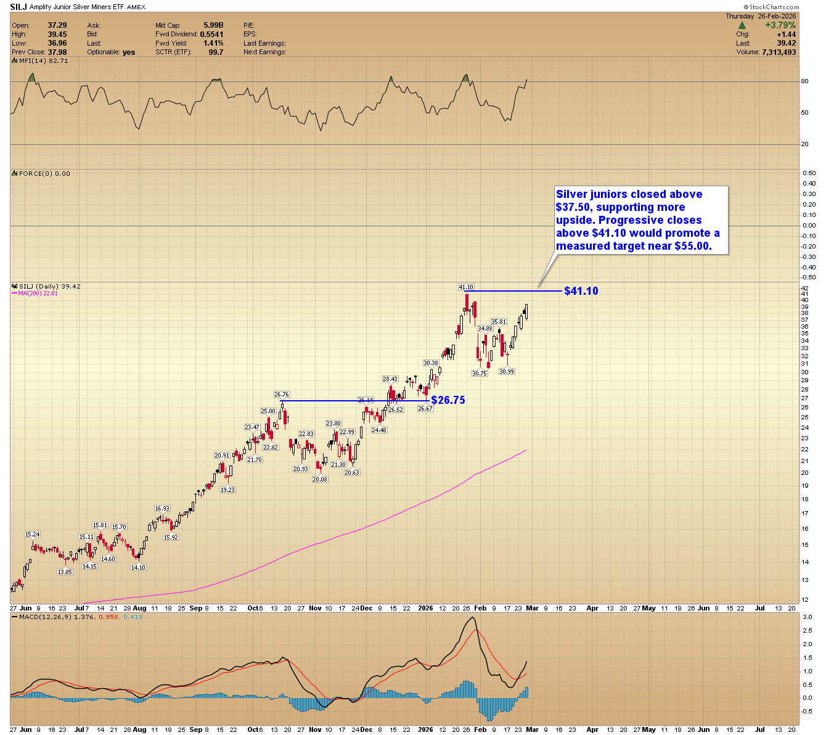Screen dimensions: 826x735
Task: Click the 30.99 swing-low price label
Action: [x=507, y=372]
